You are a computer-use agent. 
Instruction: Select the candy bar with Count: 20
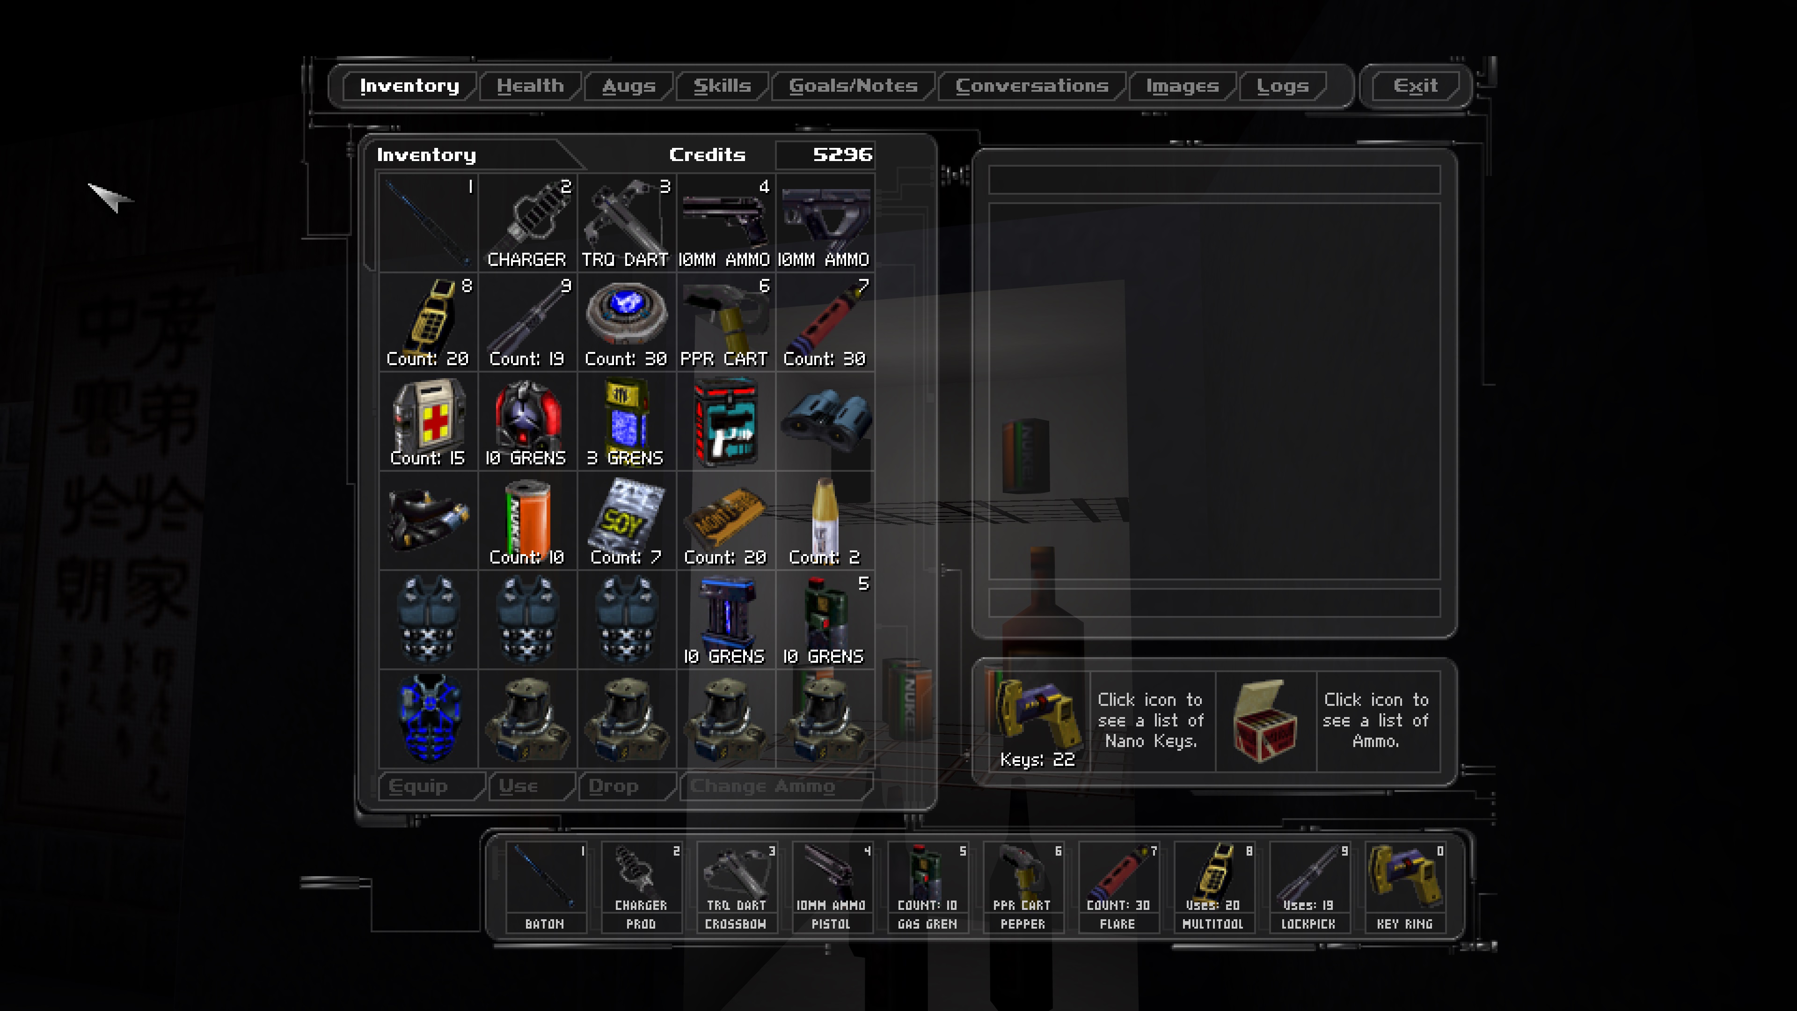(x=725, y=520)
